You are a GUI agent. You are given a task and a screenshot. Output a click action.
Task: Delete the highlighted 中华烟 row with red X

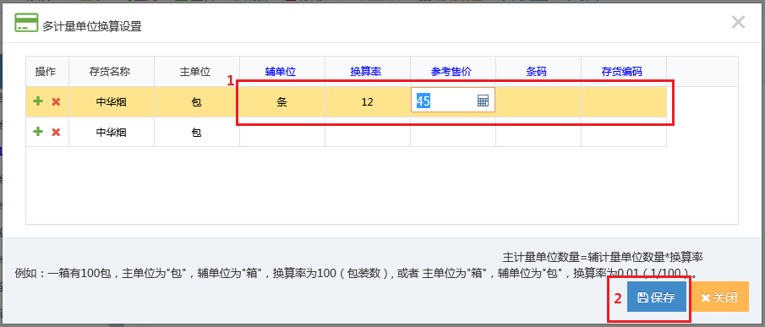(56, 102)
